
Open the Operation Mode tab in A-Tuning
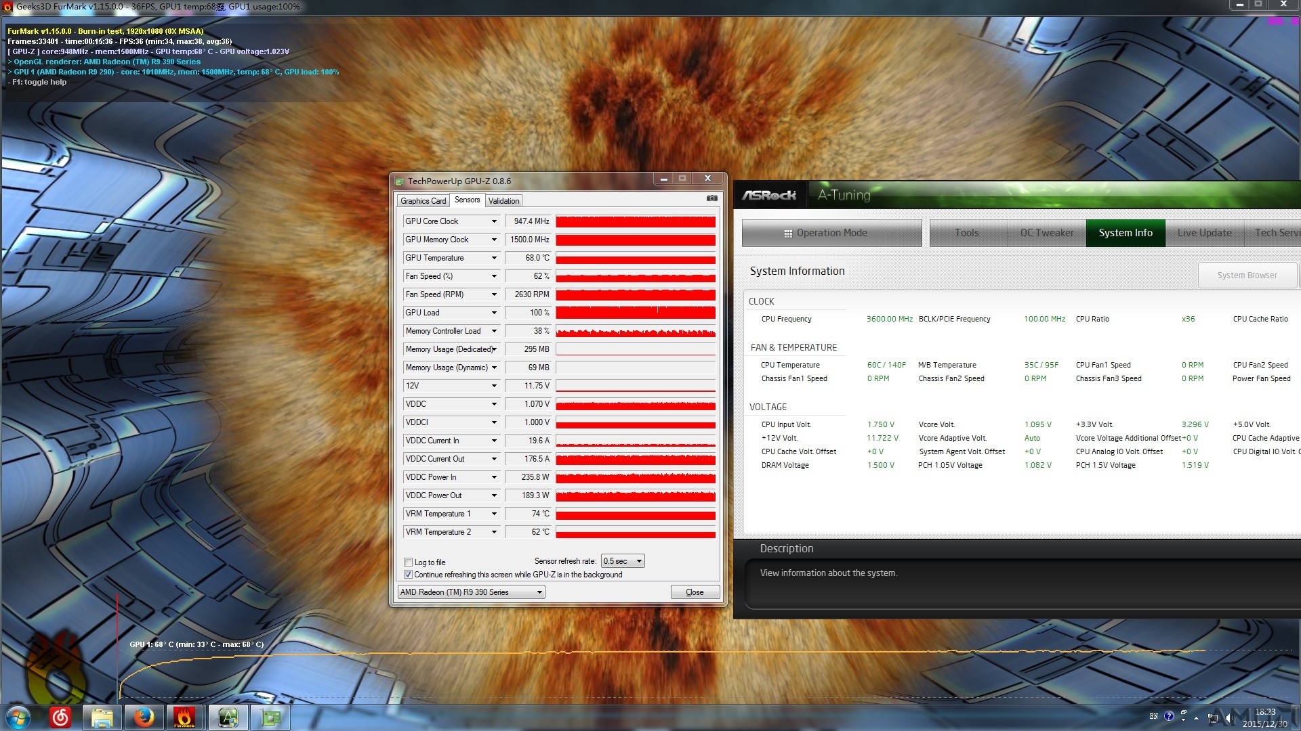tap(831, 233)
